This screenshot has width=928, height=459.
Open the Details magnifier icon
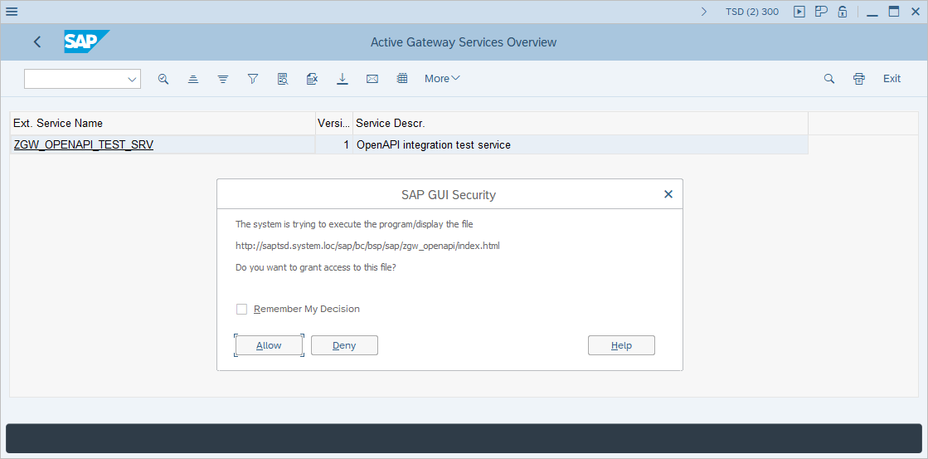(x=163, y=79)
